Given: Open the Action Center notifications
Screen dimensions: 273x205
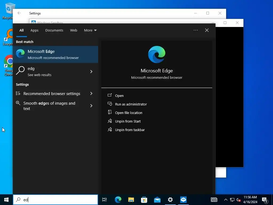Looking at the screenshot, I should click(x=265, y=200).
